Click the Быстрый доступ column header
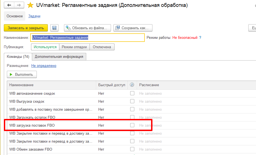 112,85
